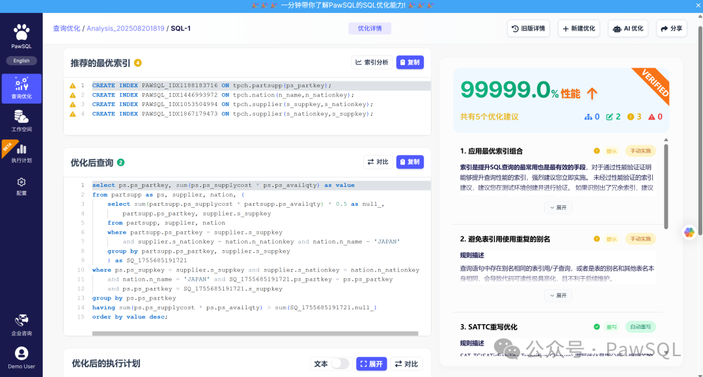Click warning icon on index line 1

[x=73, y=85]
